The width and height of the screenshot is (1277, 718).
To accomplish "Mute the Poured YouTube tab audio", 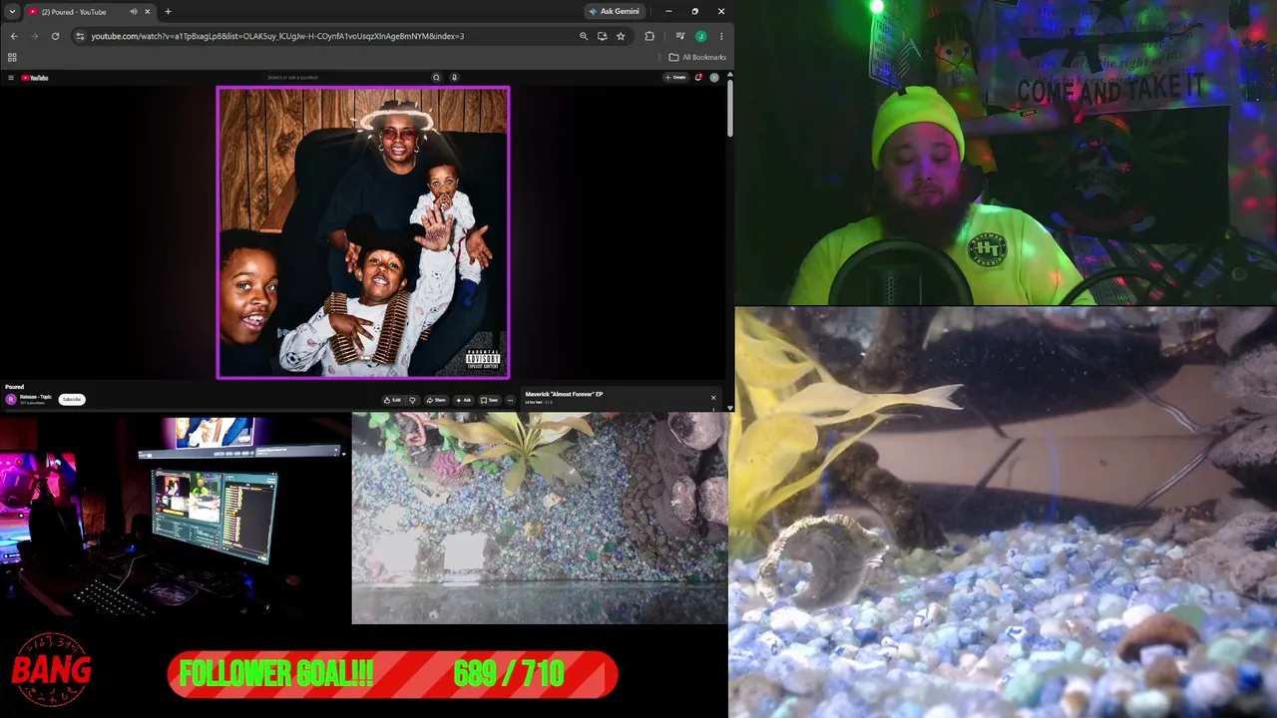I will [134, 12].
